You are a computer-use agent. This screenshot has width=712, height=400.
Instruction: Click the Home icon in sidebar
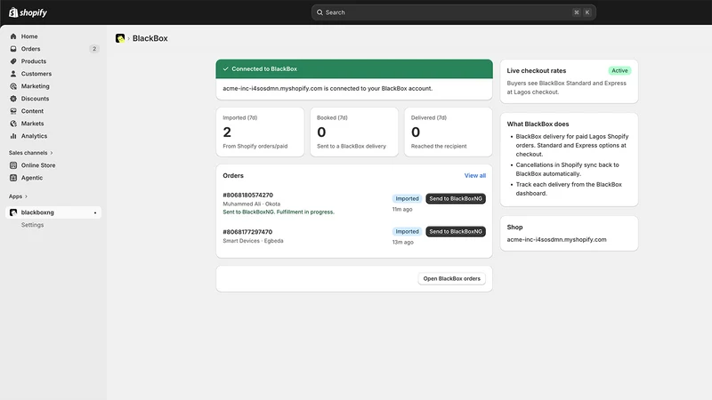pos(13,36)
